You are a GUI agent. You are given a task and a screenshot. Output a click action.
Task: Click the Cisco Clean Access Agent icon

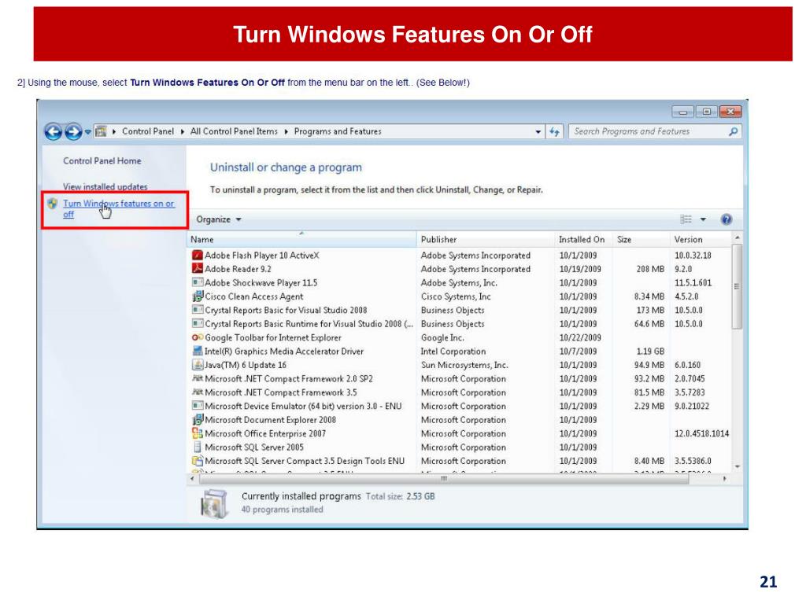pyautogui.click(x=198, y=296)
